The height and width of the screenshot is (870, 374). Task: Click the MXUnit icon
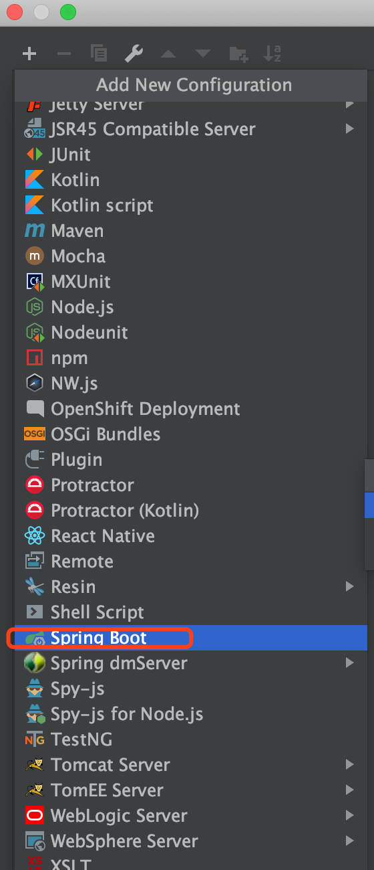coord(35,282)
